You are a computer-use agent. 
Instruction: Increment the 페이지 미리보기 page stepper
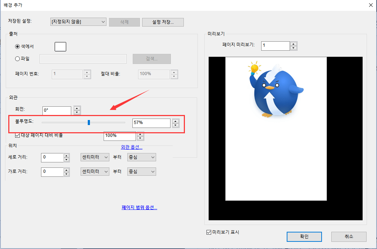pos(294,44)
